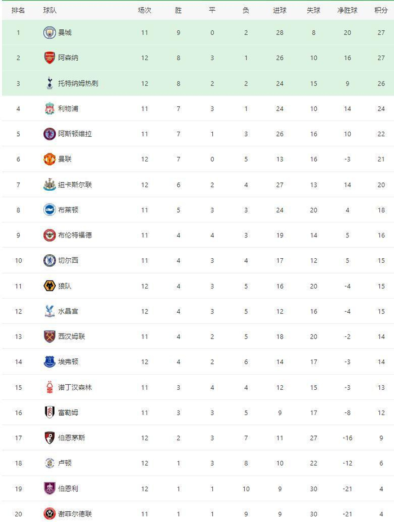Open the 埃弗顿 team link

pyautogui.click(x=68, y=362)
